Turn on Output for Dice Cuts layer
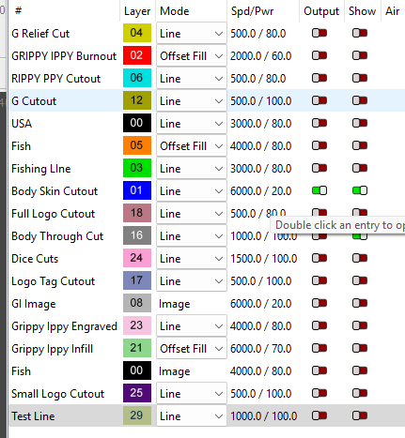 pyautogui.click(x=319, y=258)
